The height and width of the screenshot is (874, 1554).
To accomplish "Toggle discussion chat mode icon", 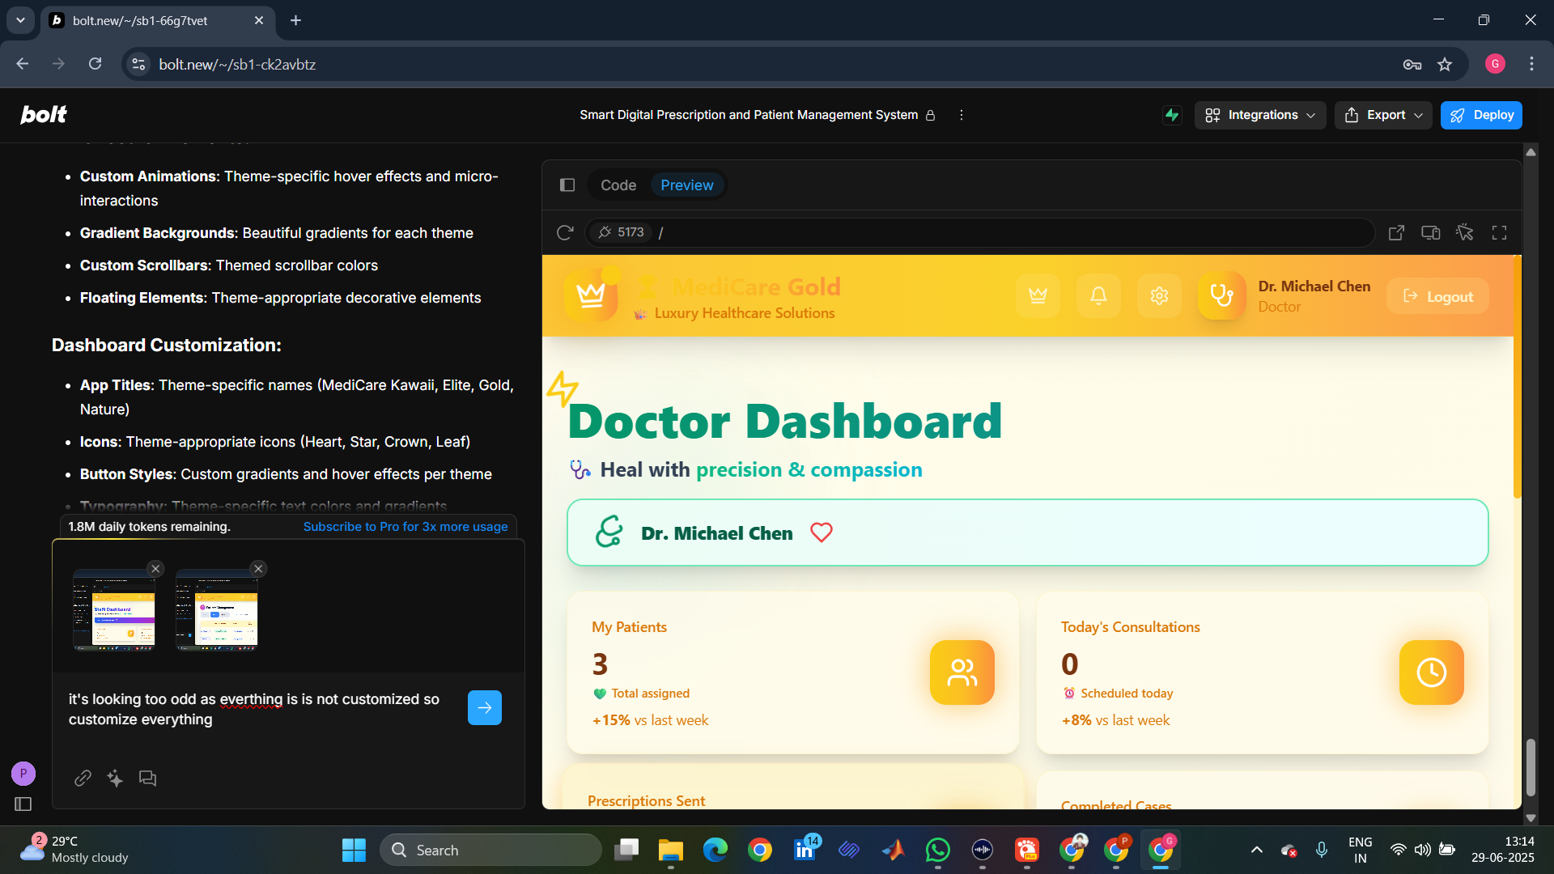I will pos(147,779).
